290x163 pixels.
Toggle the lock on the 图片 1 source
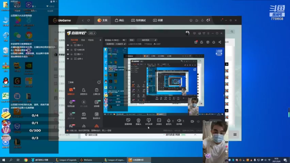(71, 54)
